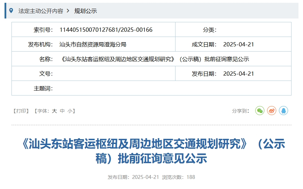Print the page using 打印 link
The height and width of the screenshot is (189, 303).
(x=21, y=111)
